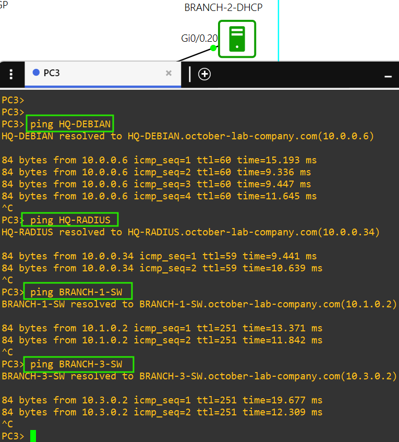This screenshot has width=399, height=442.
Task: Select the BRANCH-2-DHCP node label
Action: [223, 8]
